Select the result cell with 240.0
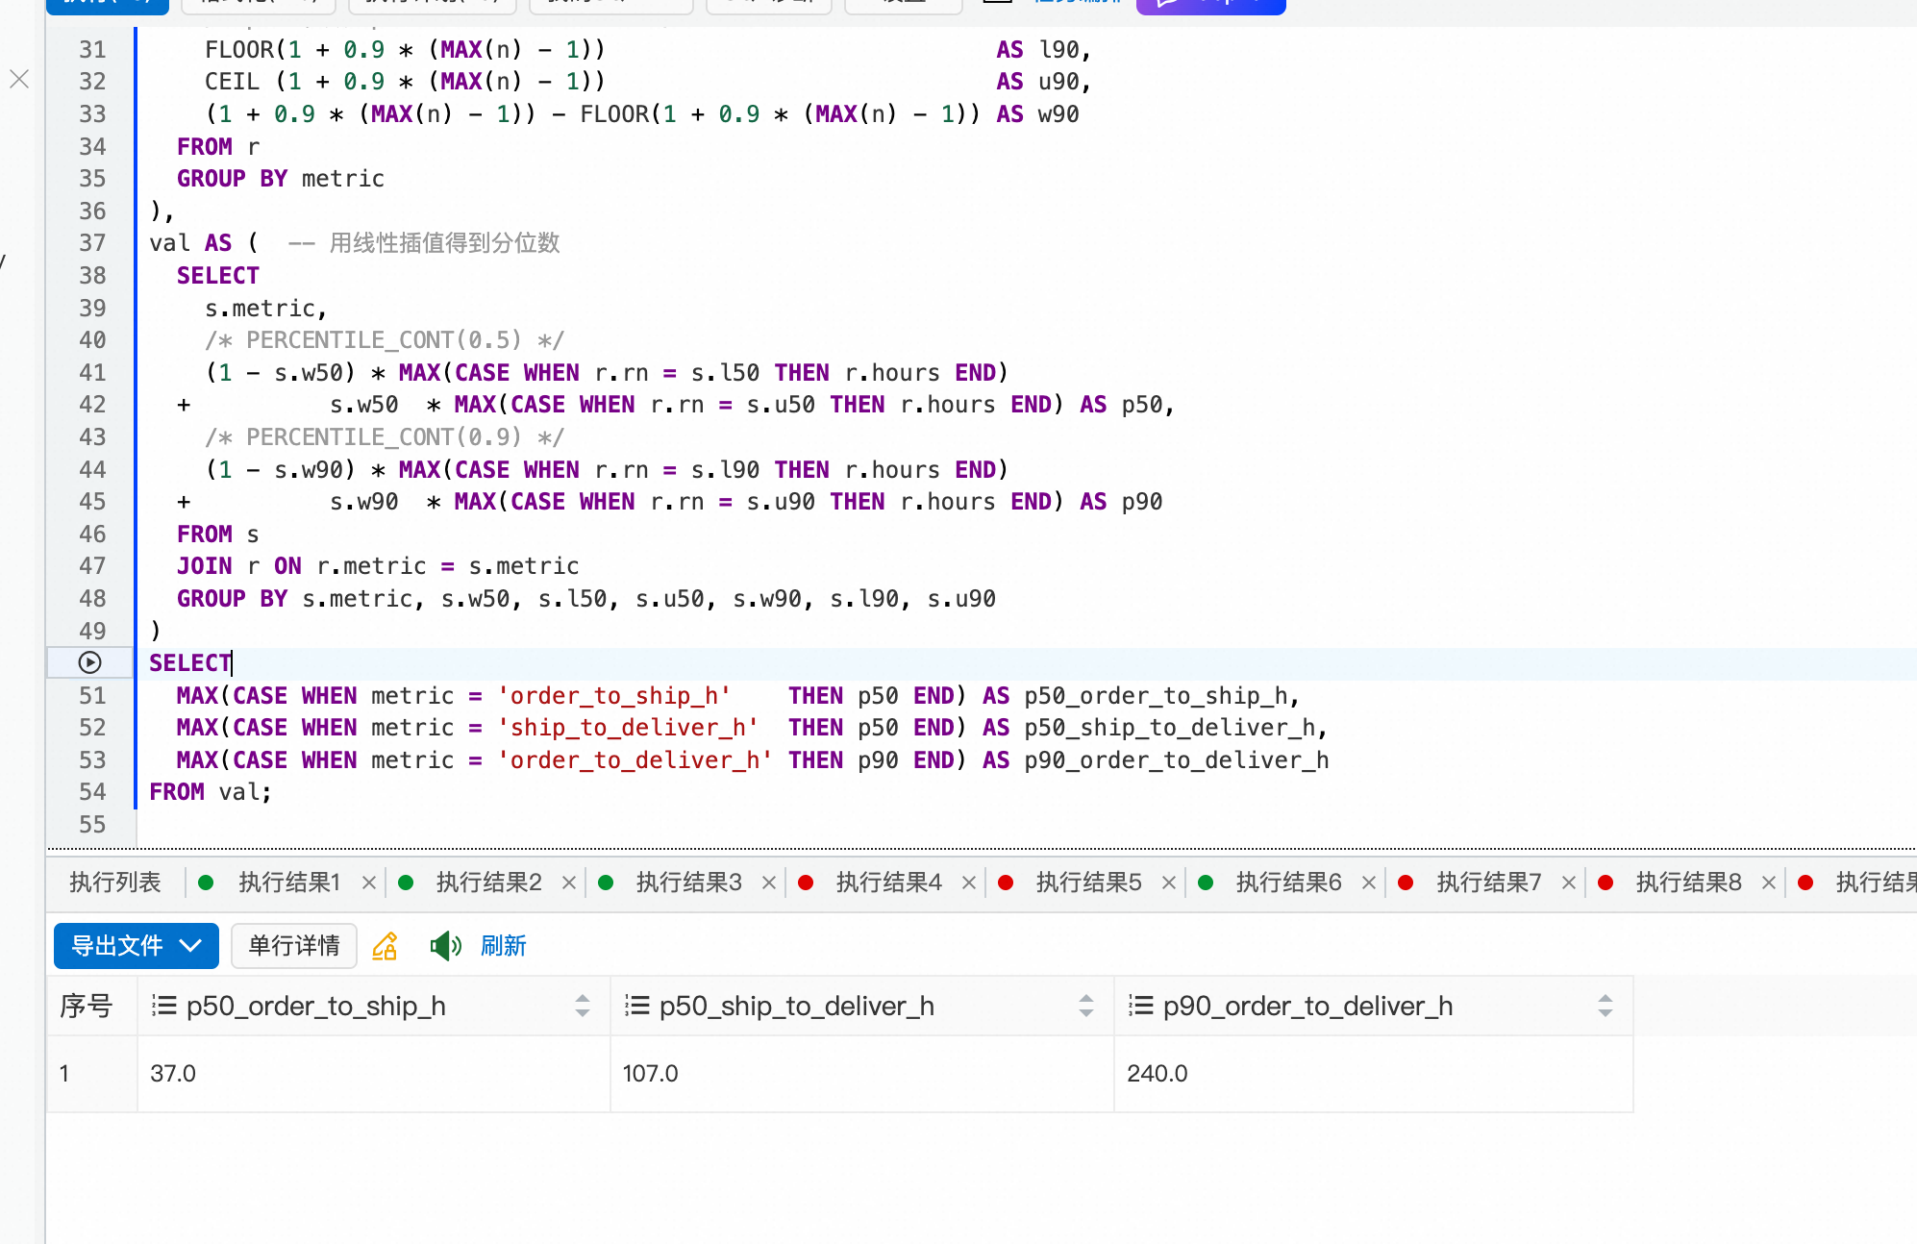Screen dimensions: 1917x1244 [x=1158, y=1073]
